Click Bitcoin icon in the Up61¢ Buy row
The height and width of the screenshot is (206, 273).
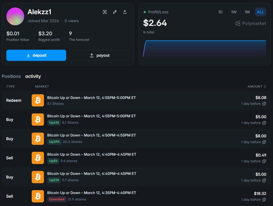click(x=38, y=120)
